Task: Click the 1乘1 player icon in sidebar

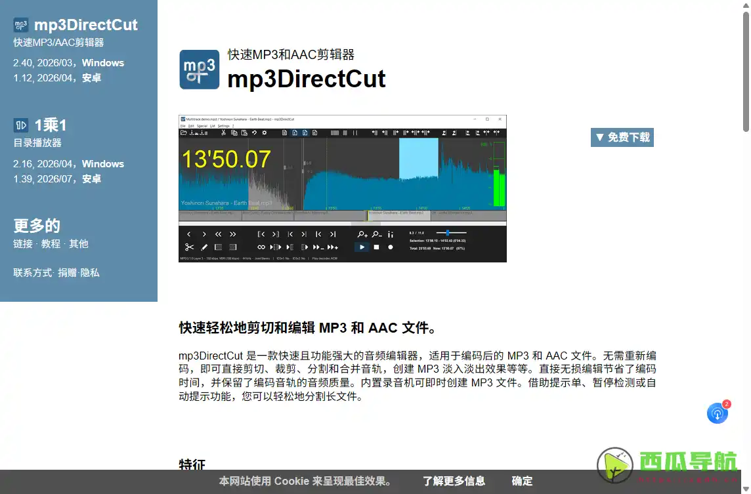Action: click(x=20, y=125)
